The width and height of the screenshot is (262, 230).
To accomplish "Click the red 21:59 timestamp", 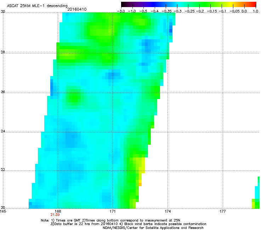I will tap(55, 215).
